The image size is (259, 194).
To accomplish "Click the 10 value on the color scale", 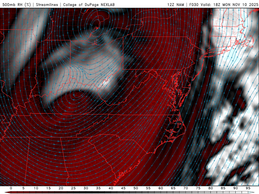I will [x=36, y=188].
